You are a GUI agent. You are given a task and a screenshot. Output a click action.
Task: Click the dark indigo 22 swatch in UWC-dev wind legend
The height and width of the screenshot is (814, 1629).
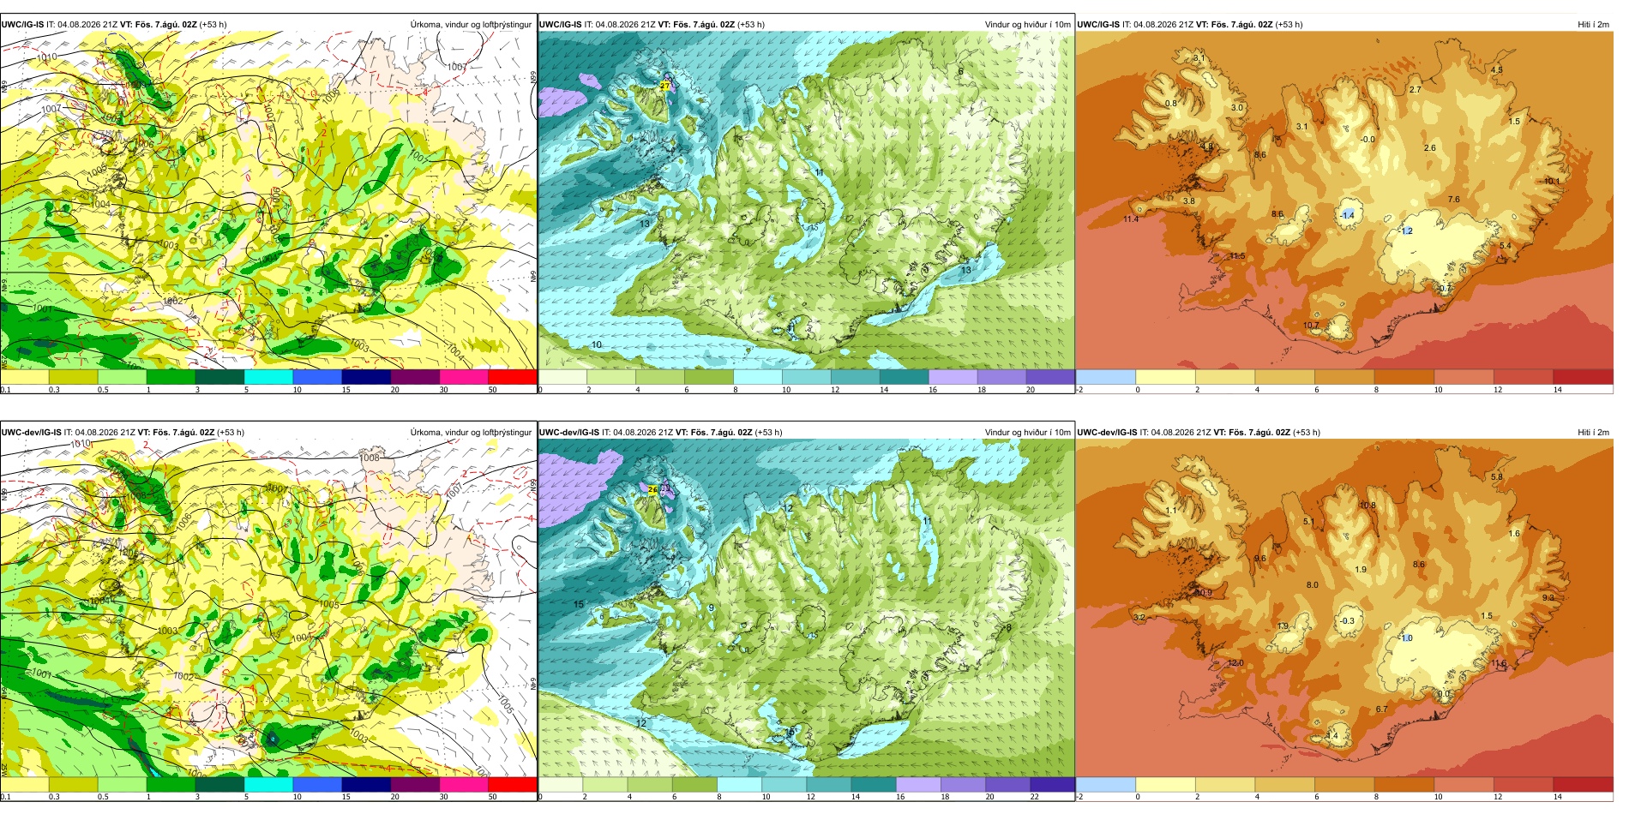point(1052,784)
